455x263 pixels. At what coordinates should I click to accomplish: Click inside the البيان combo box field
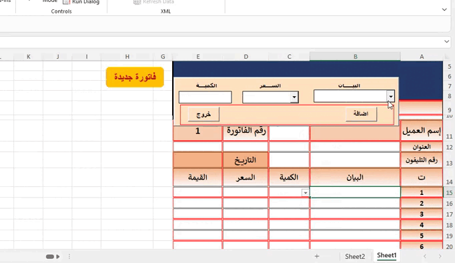(x=350, y=96)
